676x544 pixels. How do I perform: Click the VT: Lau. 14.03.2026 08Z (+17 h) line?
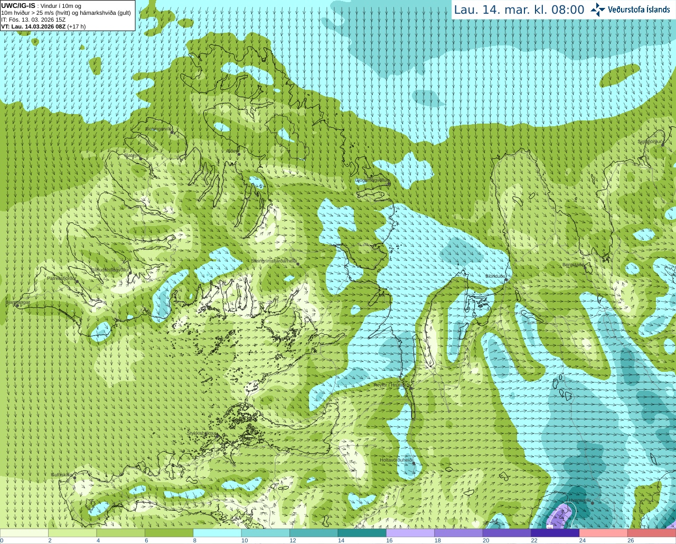(43, 26)
